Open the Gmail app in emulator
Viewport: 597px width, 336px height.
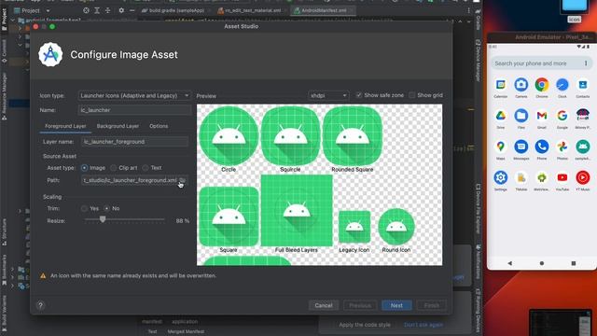pyautogui.click(x=542, y=116)
